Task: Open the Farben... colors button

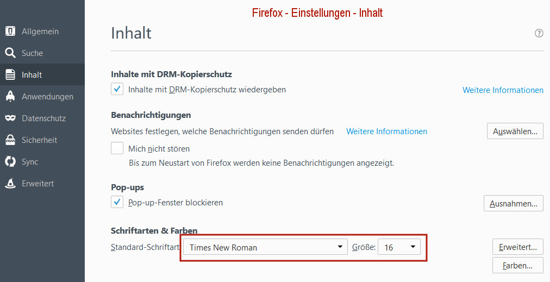Action: (x=517, y=266)
